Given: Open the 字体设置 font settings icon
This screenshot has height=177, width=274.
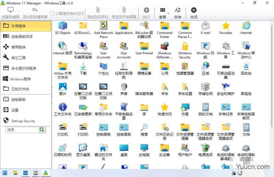Looking at the screenshot, I should (185, 89).
